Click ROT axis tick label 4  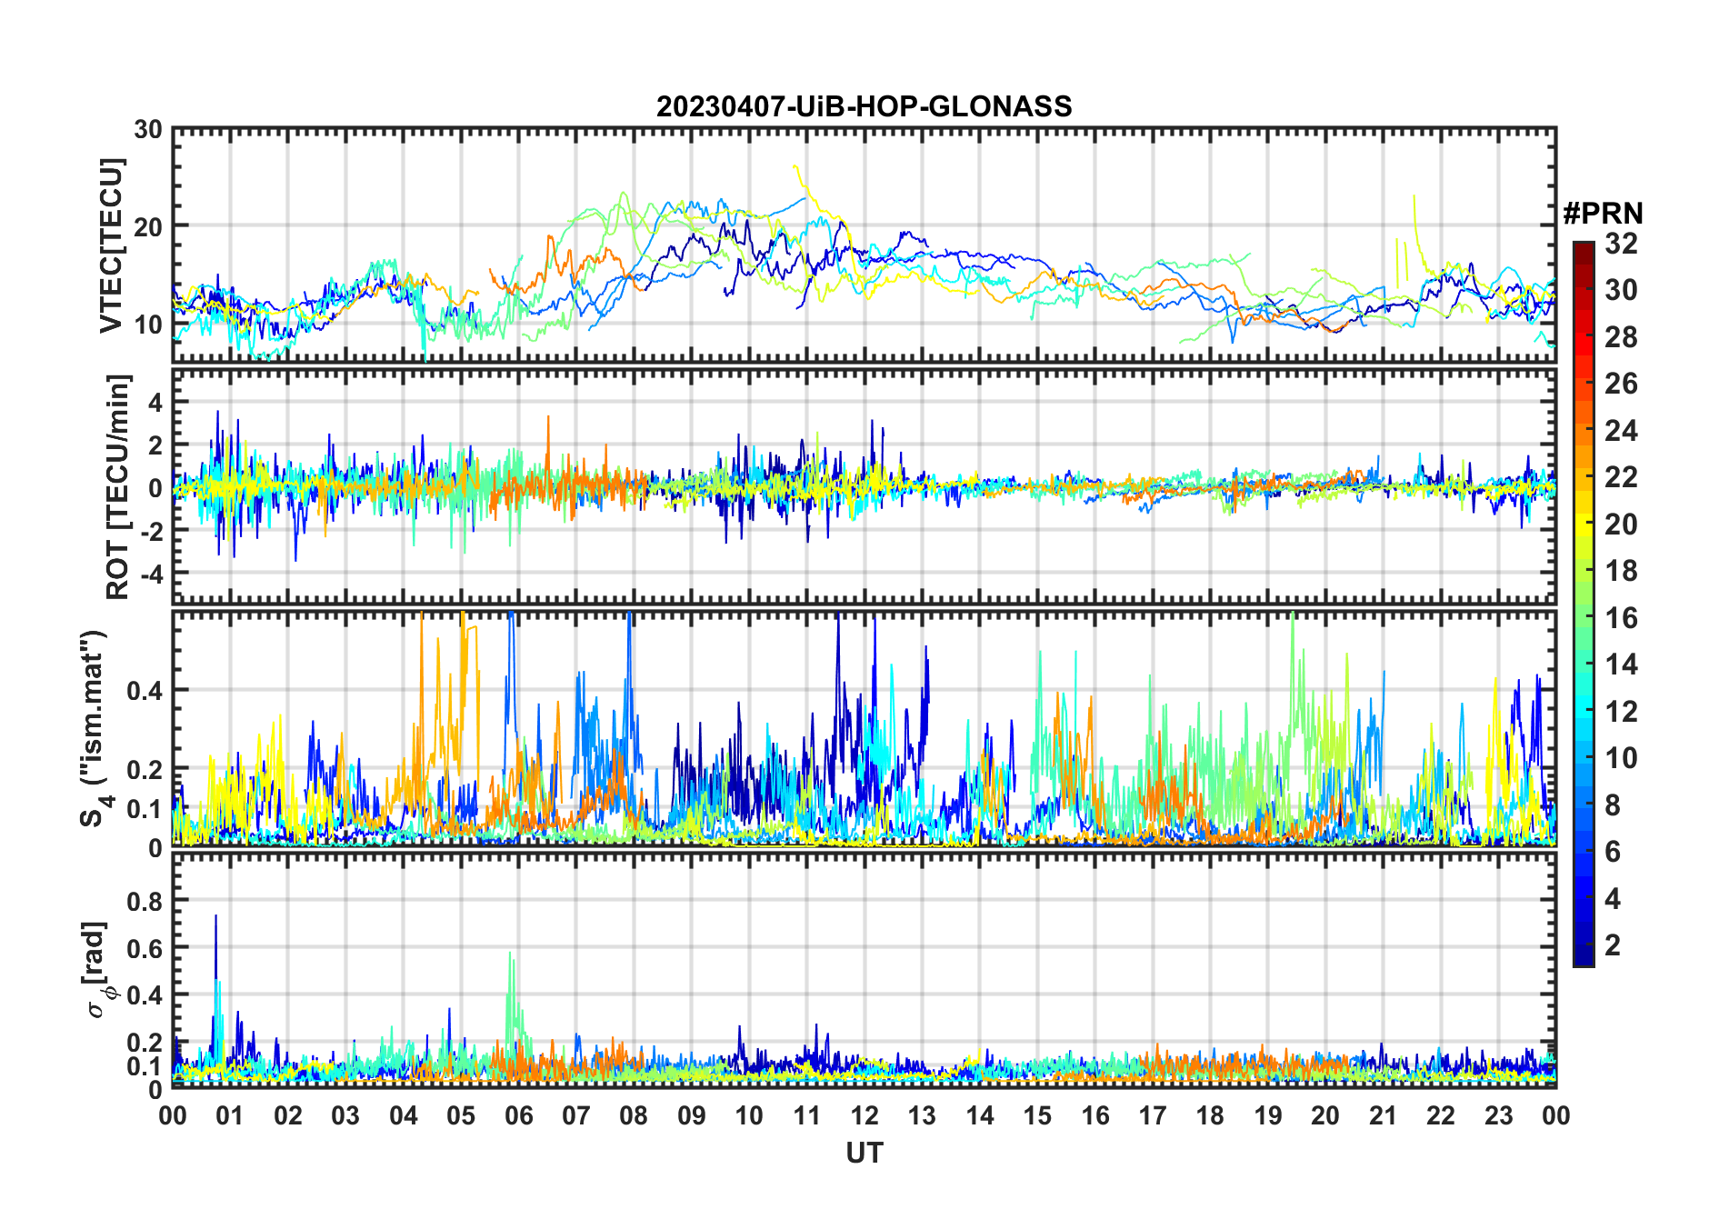coord(156,401)
